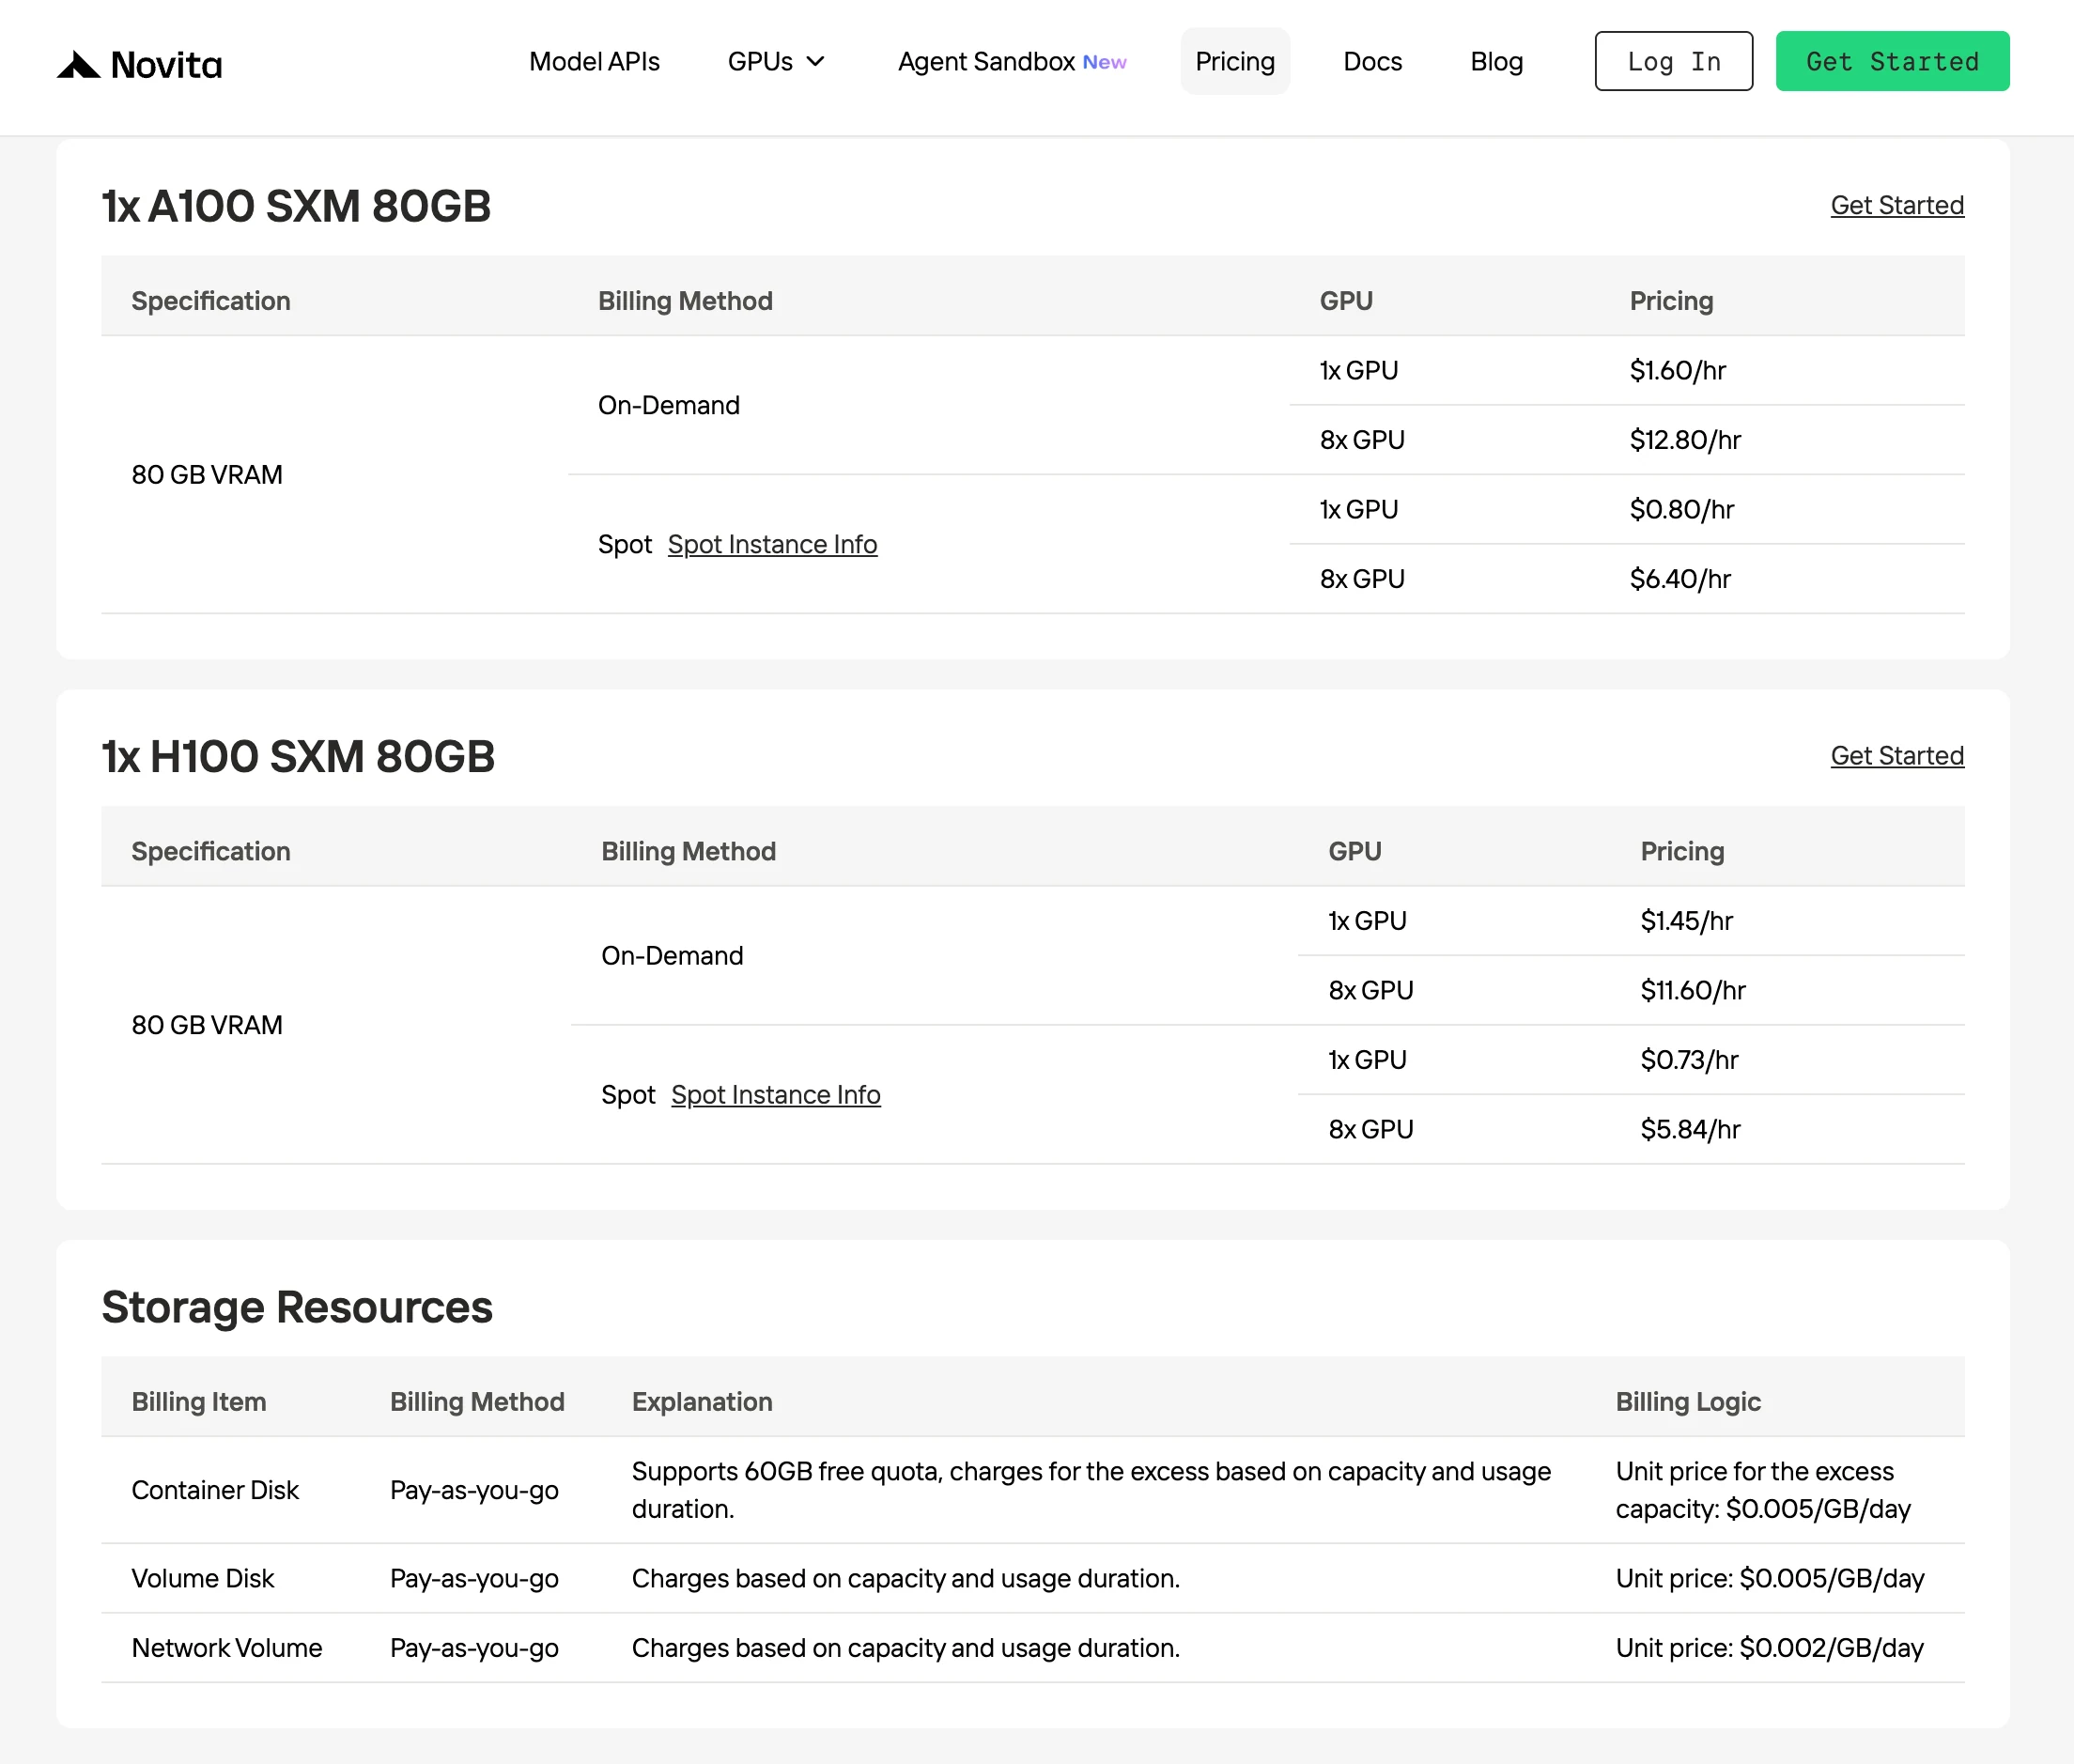Click Get Started link for H100 SXM

[x=1897, y=755]
